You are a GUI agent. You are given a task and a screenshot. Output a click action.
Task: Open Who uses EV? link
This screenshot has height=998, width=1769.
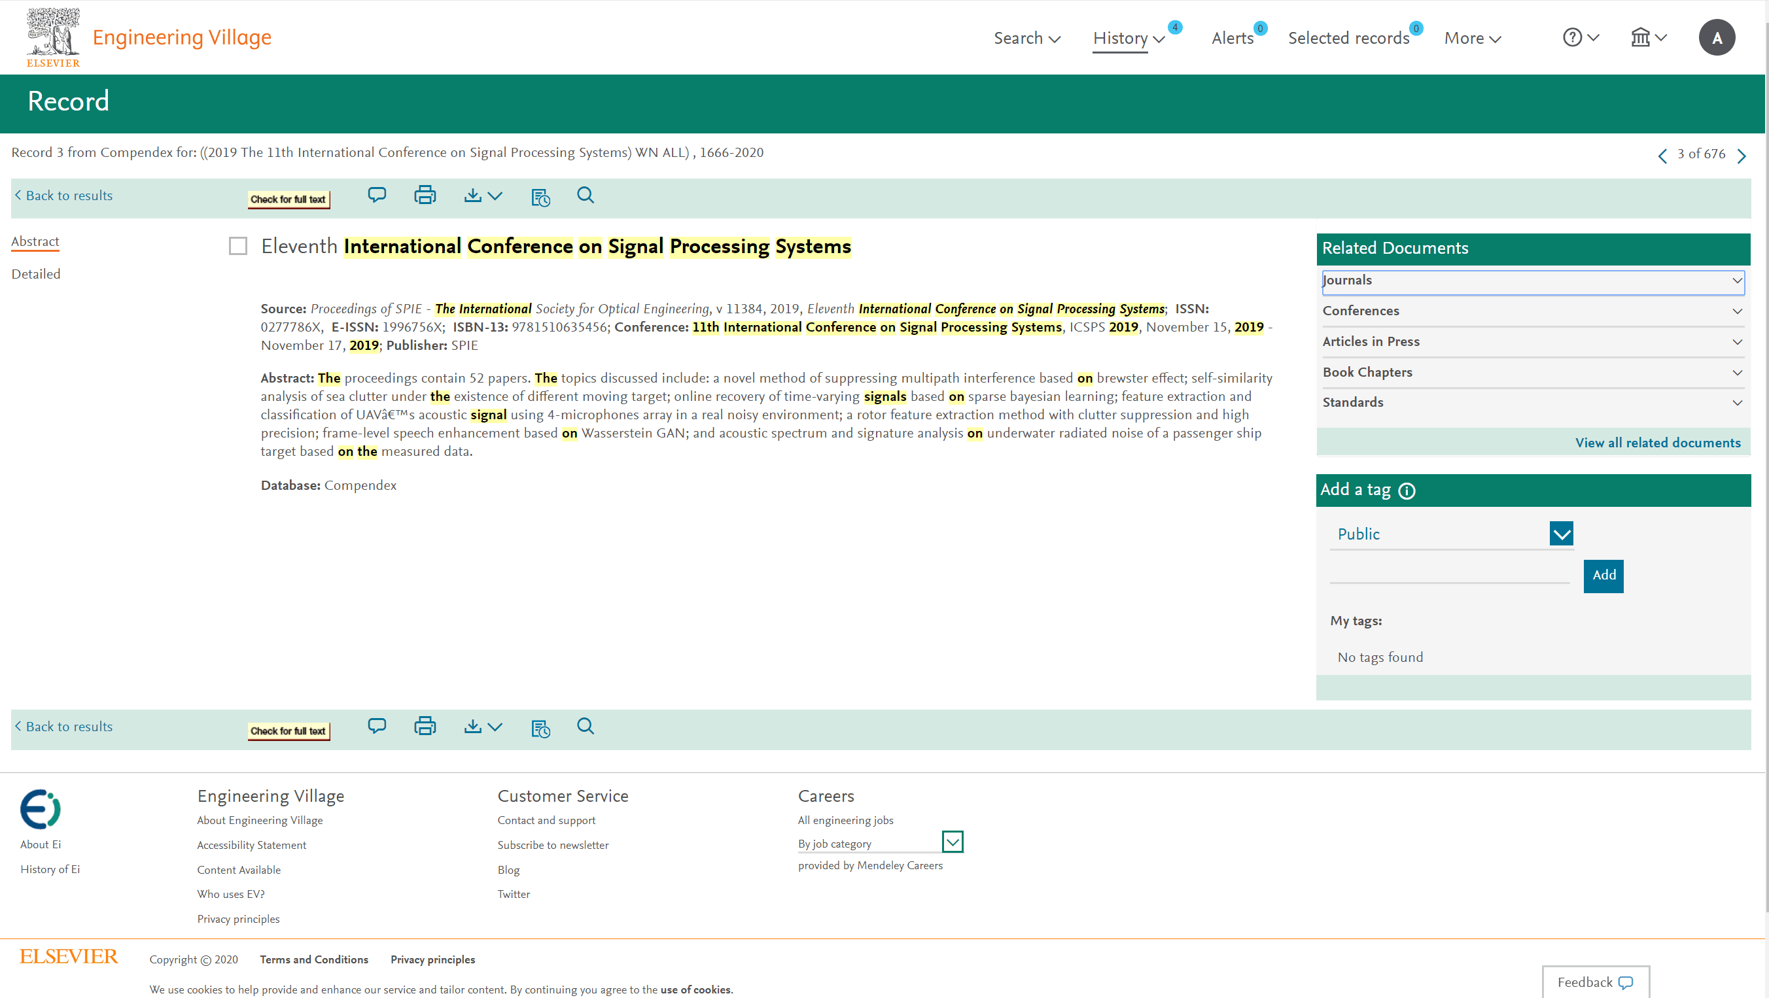point(231,893)
